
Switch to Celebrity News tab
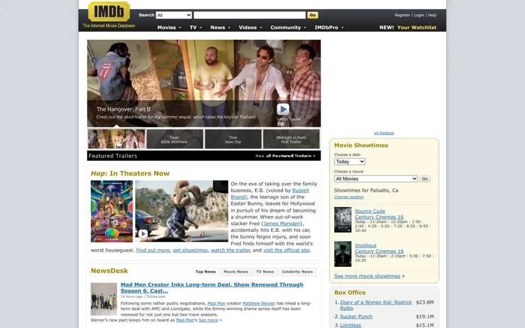297,272
